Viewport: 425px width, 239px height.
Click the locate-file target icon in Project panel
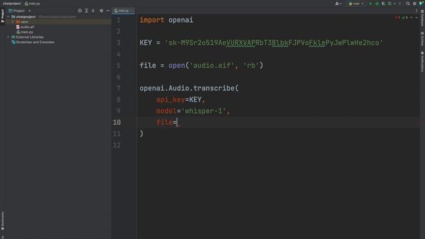tap(80, 11)
